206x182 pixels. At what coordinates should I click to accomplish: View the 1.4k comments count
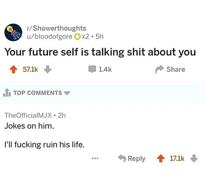[x=105, y=69]
